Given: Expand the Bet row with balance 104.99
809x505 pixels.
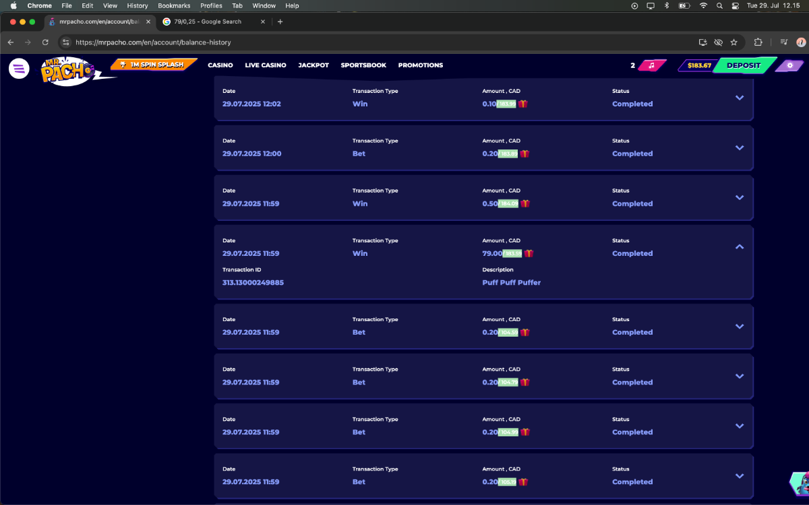Looking at the screenshot, I should [740, 426].
